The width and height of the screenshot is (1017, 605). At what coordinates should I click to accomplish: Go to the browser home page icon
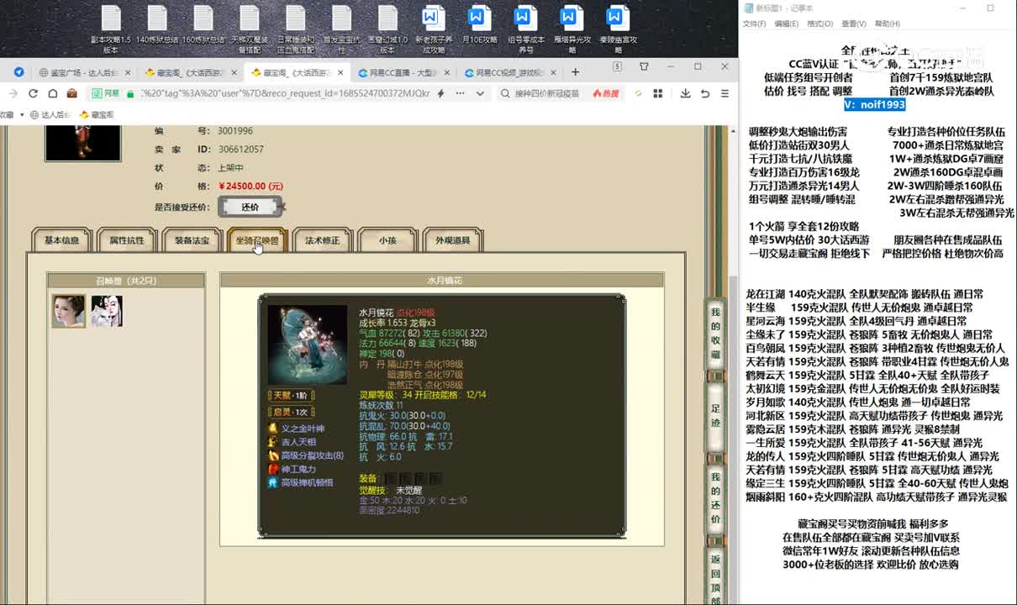53,93
